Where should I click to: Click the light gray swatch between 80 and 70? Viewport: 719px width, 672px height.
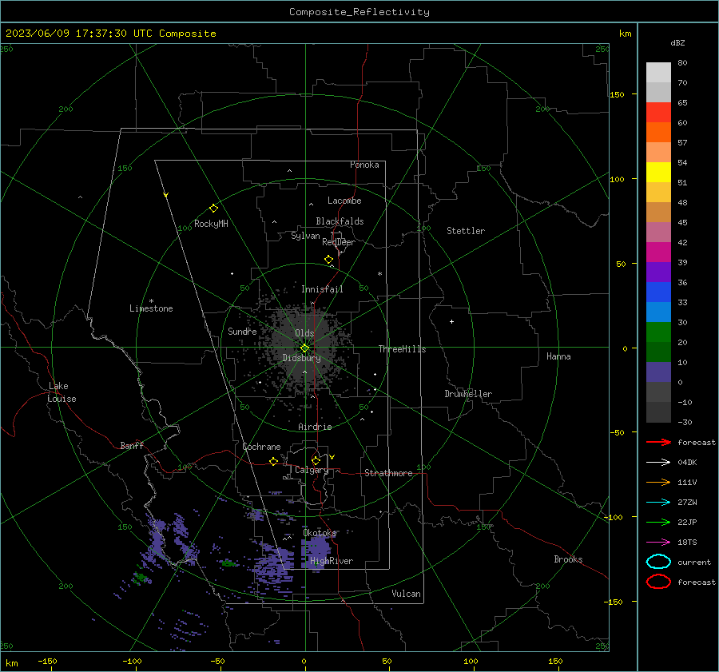[x=658, y=73]
